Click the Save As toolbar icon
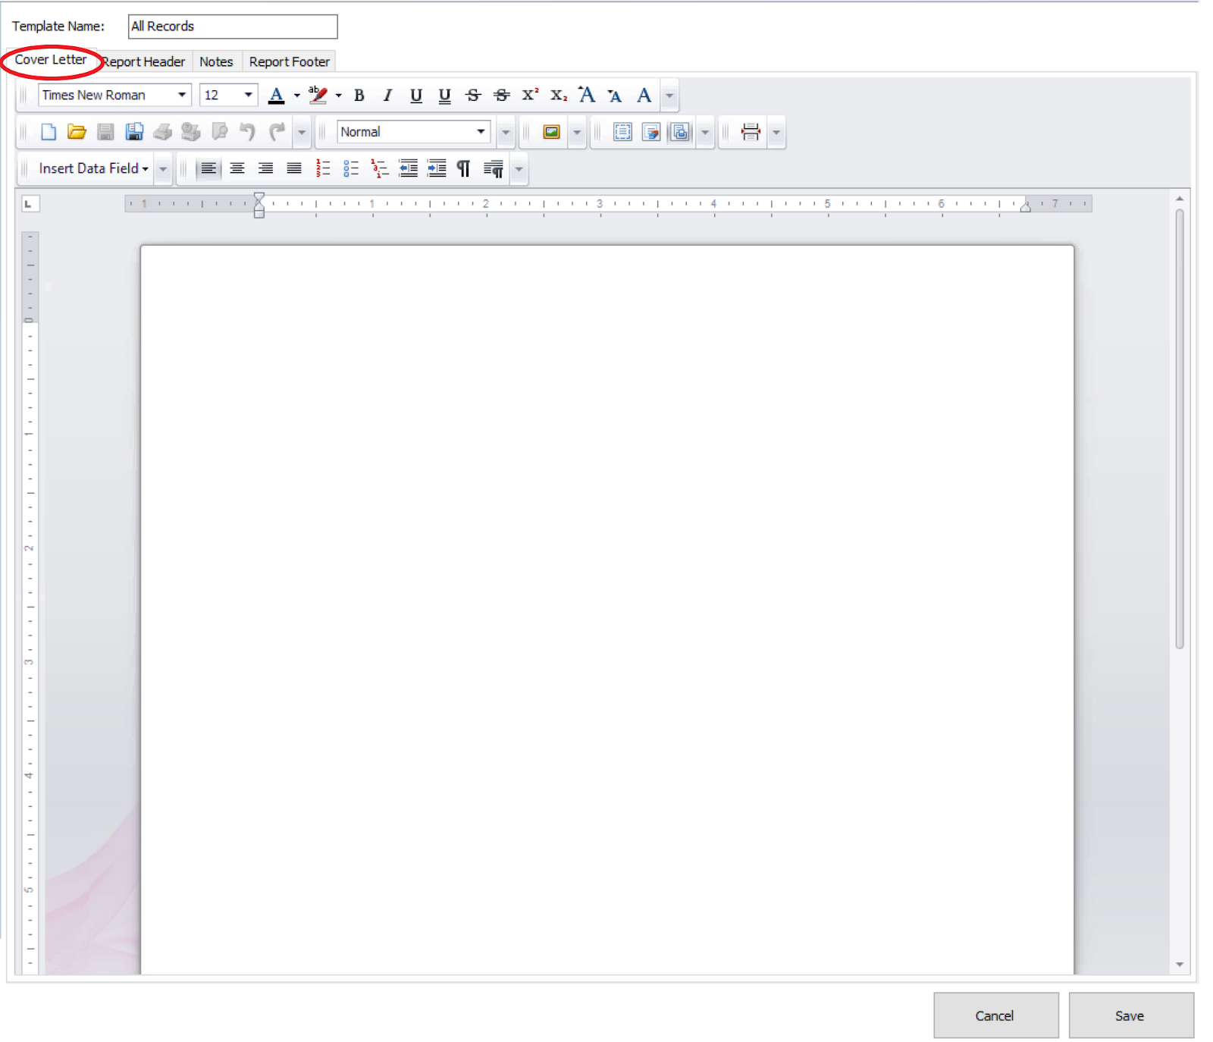The image size is (1213, 1042). click(135, 132)
